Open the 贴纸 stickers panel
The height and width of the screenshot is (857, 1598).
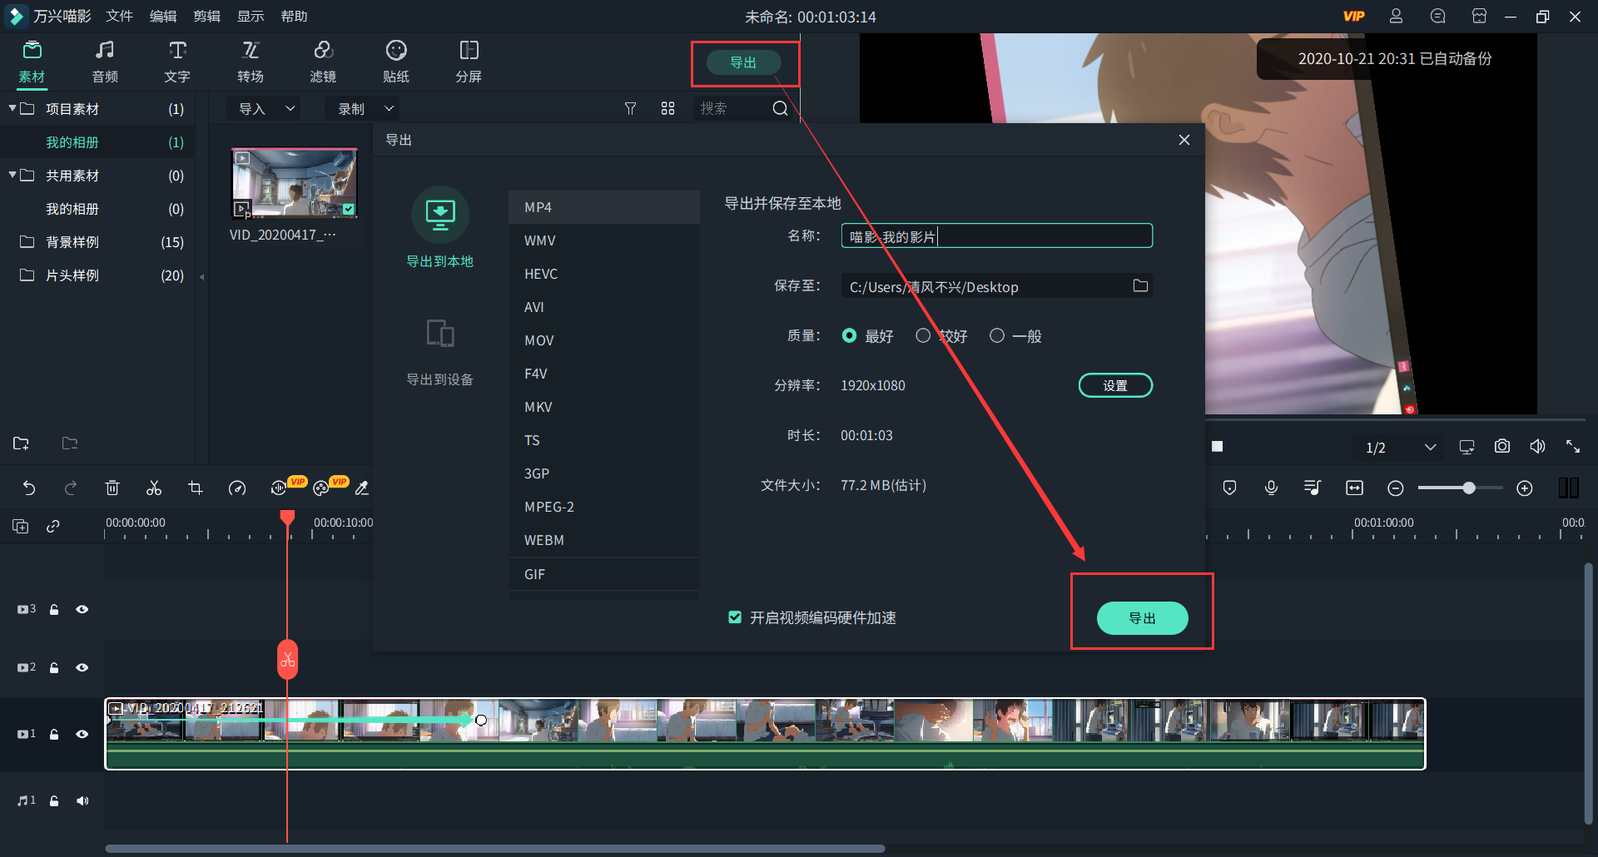tap(395, 61)
